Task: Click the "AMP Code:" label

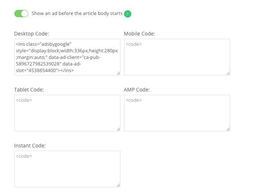Action: (137, 90)
